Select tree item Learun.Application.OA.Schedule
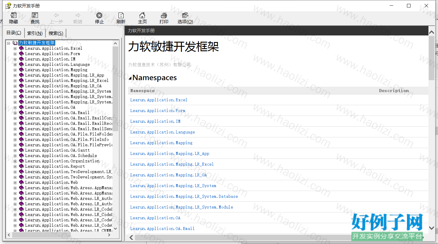The image size is (438, 244). (x=61, y=156)
